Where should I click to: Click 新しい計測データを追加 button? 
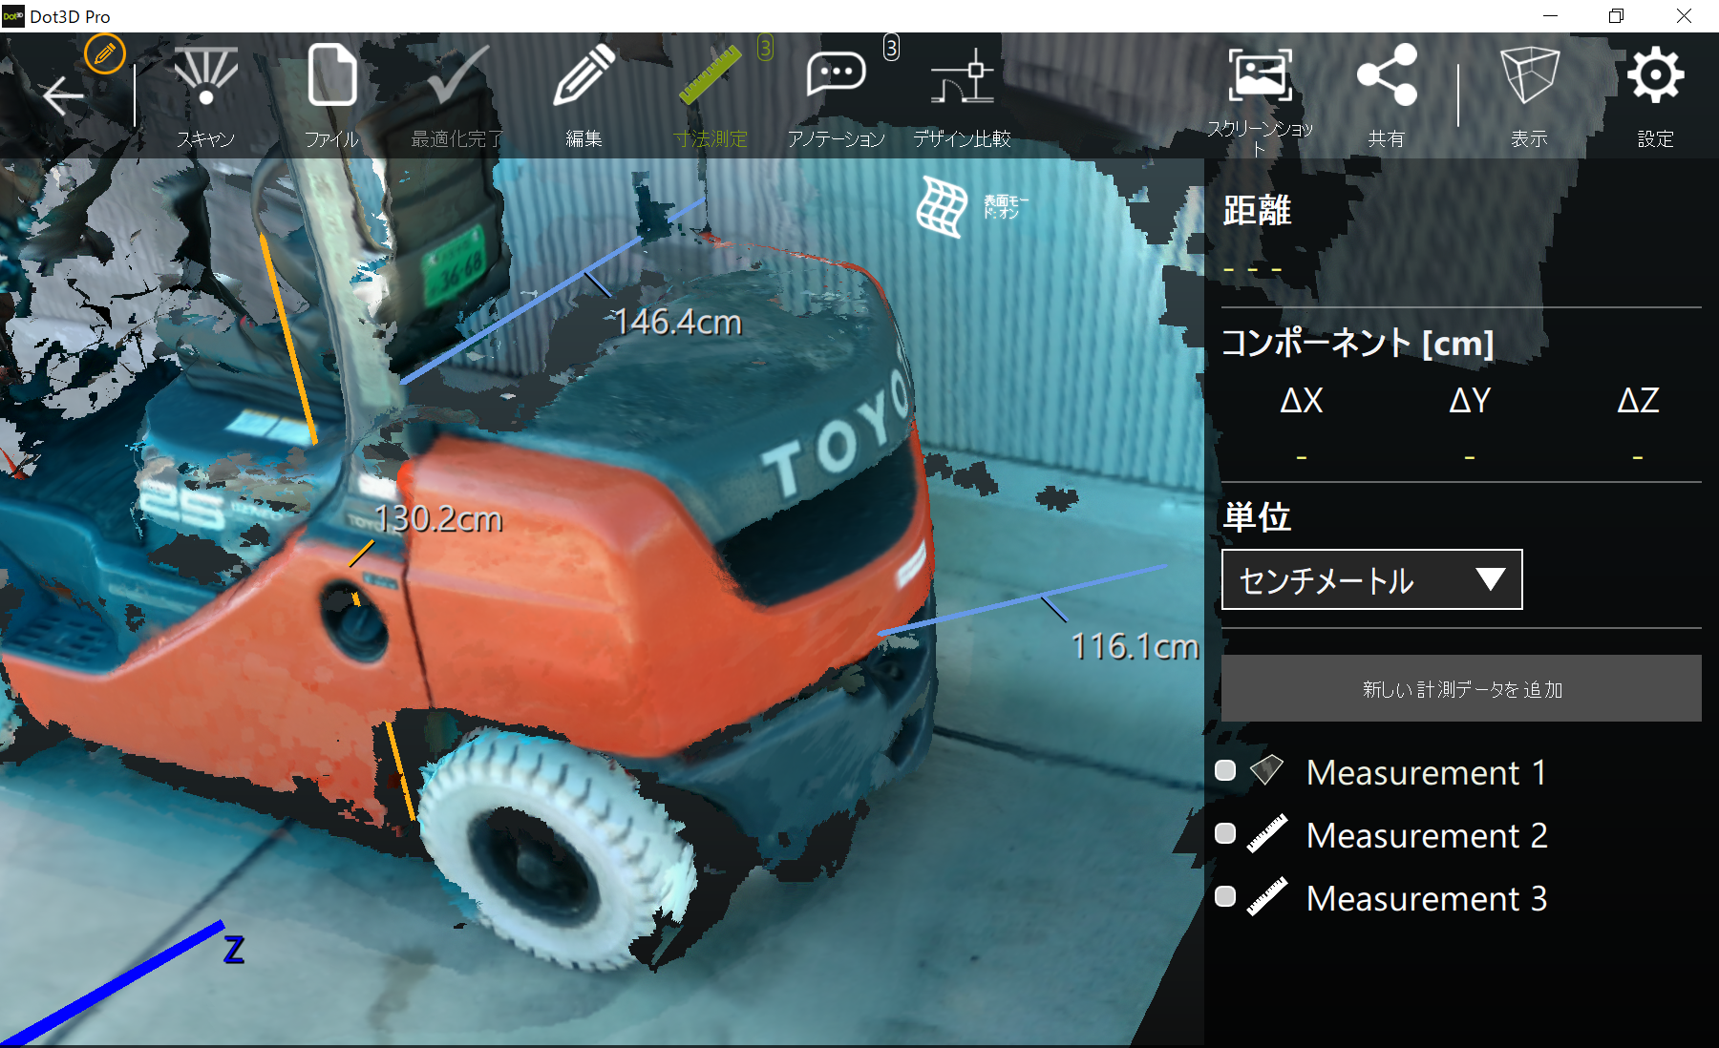(1461, 688)
